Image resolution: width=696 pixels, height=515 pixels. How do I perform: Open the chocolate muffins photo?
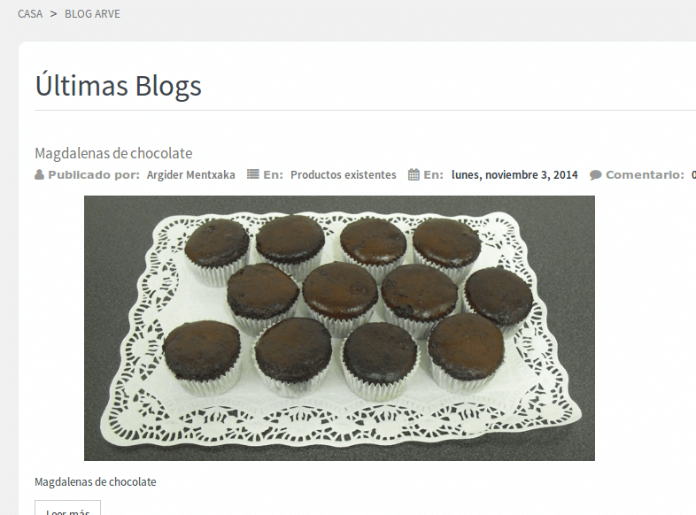[339, 327]
